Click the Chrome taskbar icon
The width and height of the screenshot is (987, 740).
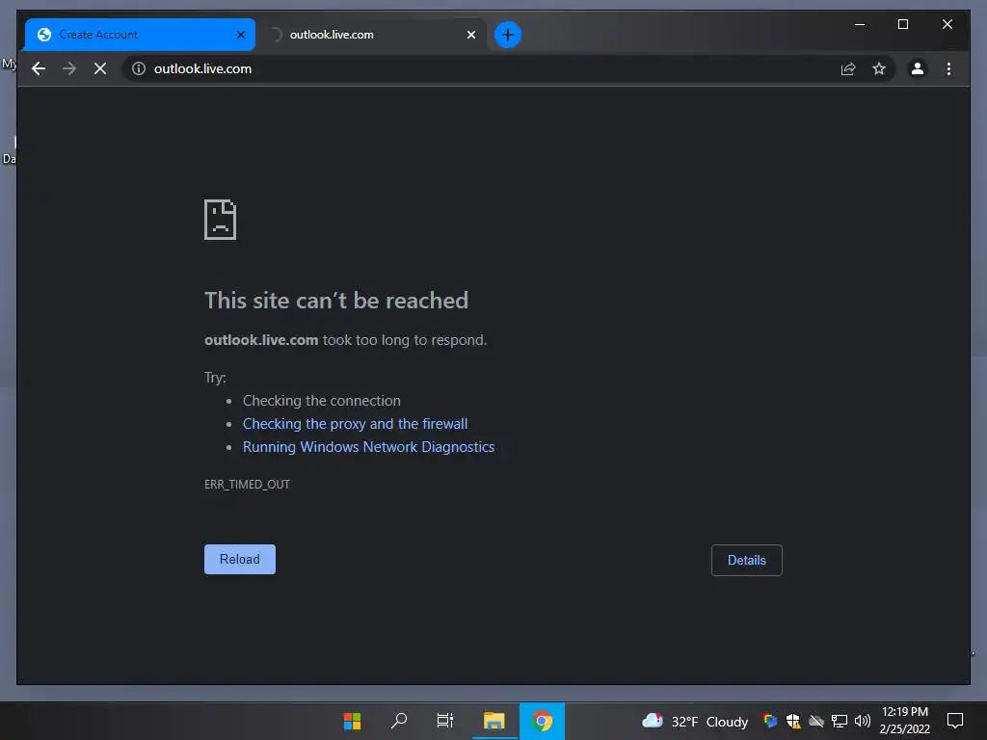[542, 721]
